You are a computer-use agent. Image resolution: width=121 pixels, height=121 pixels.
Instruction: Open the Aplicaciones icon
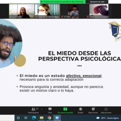(x=106, y=109)
